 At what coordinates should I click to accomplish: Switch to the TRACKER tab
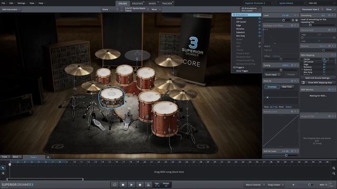tap(167, 4)
